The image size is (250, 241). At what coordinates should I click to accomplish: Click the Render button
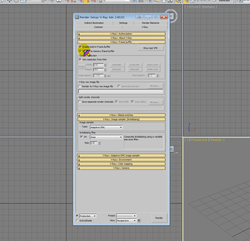tap(159, 218)
